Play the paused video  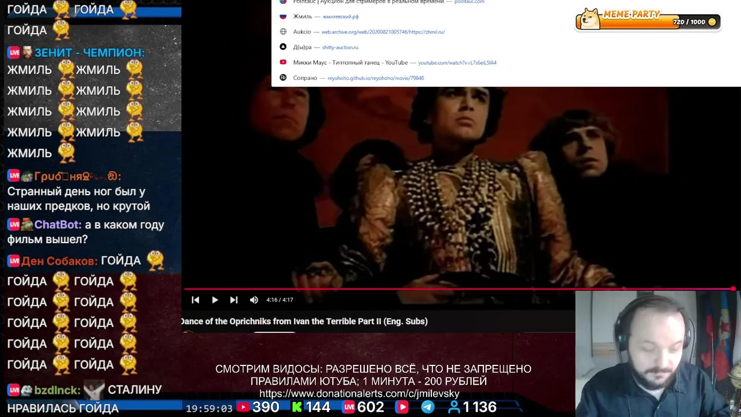[x=215, y=299]
